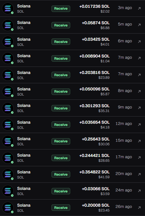Click Receive badge on the $35.31 transaction
Screen dimensions: 145x216
[x=61, y=108]
